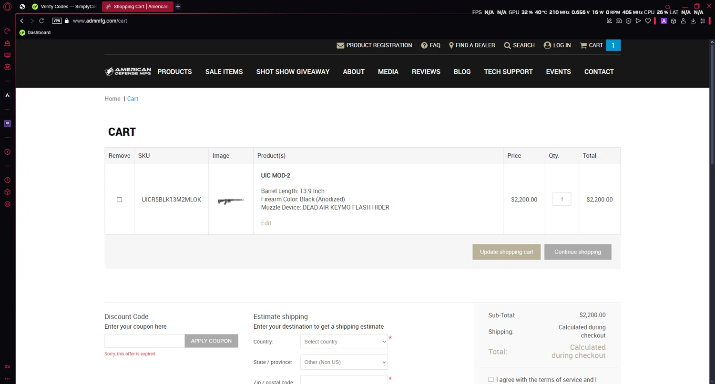Screen dimensions: 715x384
Task: Open the CART link with the item count
Action: [600, 45]
